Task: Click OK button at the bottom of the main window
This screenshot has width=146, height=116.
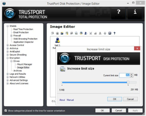Action: [102, 111]
